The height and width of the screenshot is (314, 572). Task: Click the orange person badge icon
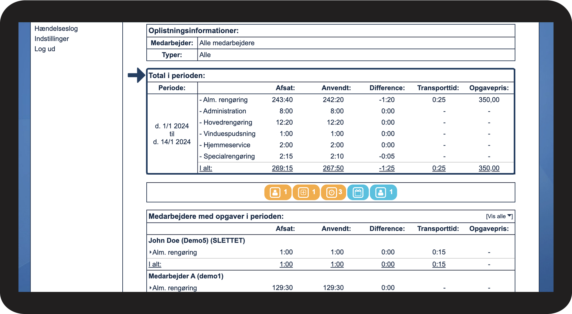point(278,192)
